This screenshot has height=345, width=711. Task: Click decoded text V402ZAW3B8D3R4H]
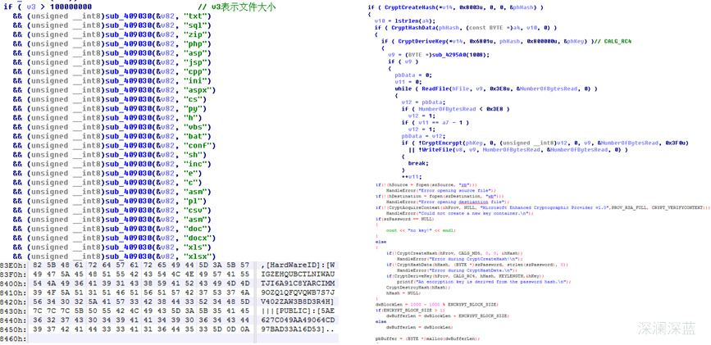click(298, 302)
